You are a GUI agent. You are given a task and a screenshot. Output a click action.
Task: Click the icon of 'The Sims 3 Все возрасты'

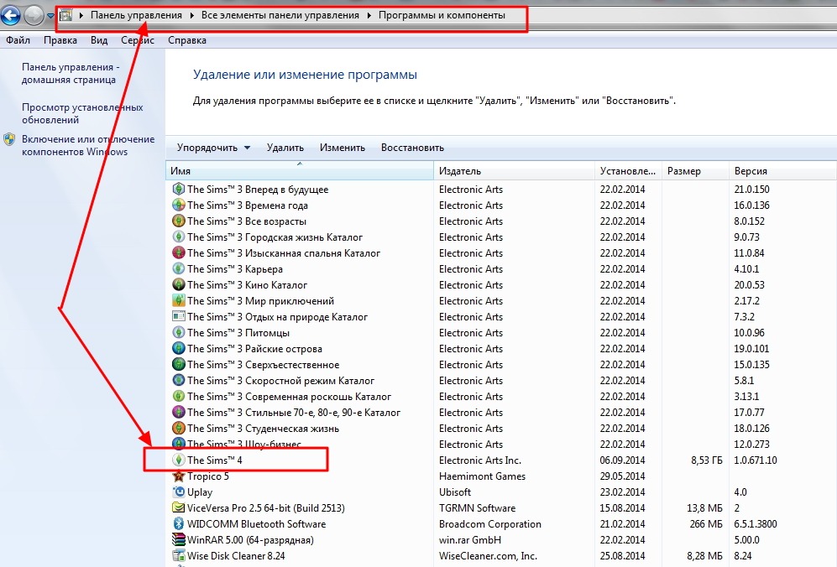coord(178,221)
